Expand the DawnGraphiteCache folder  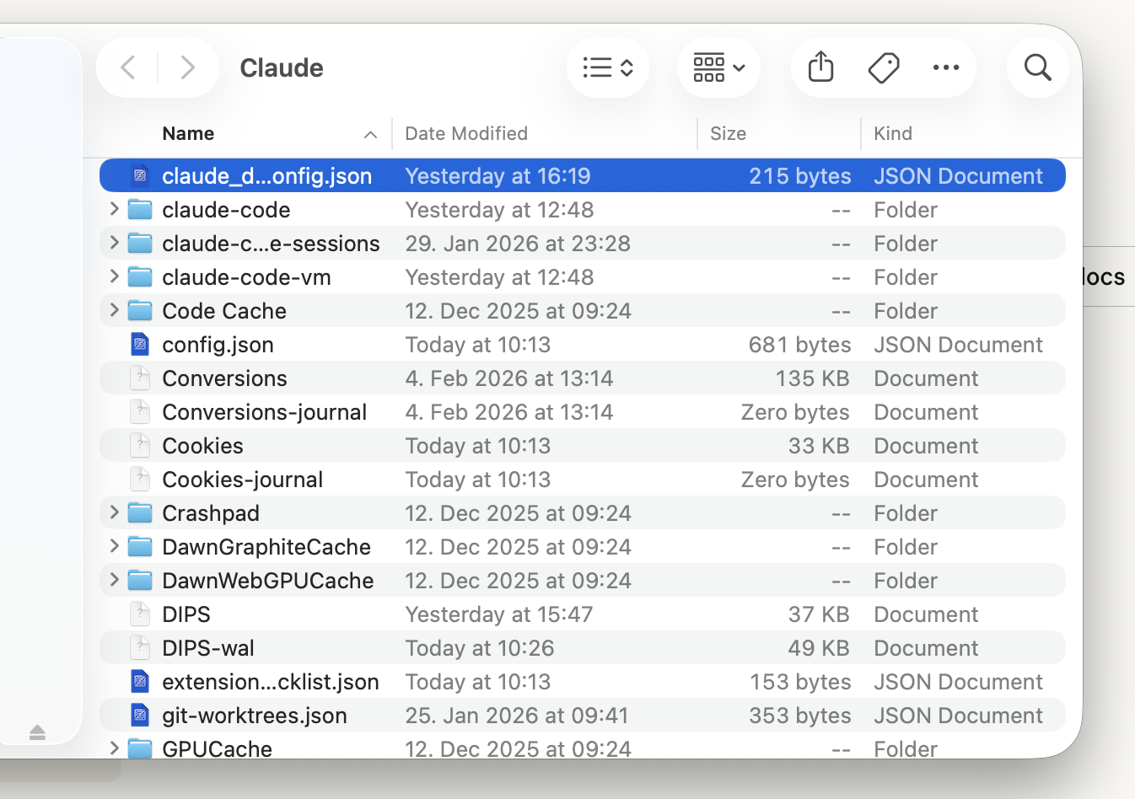(x=115, y=546)
